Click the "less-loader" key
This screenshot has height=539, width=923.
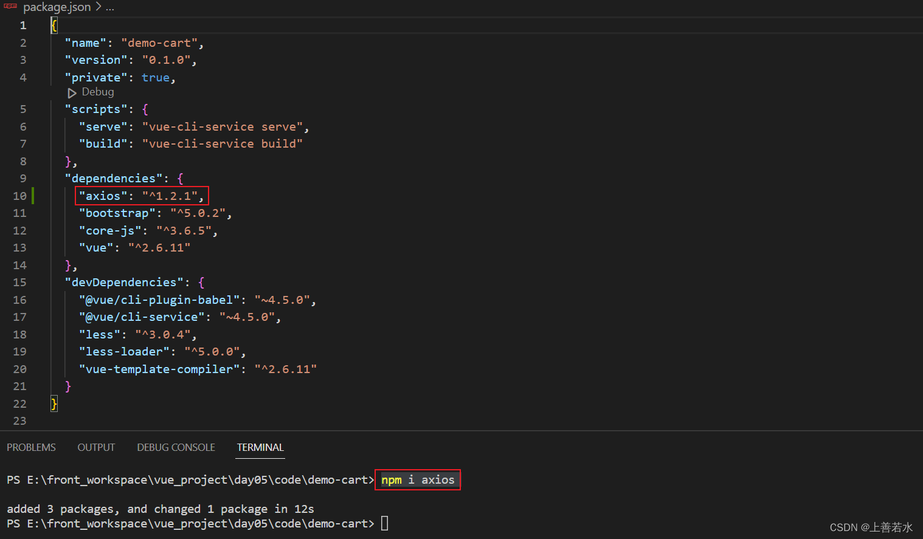point(124,352)
